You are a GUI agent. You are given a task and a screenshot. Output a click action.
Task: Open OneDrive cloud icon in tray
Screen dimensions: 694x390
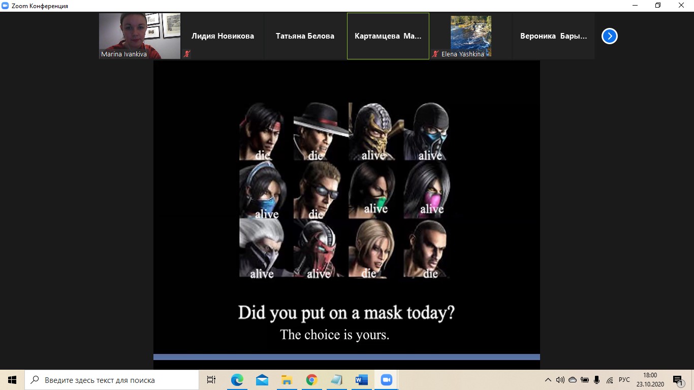(573, 380)
